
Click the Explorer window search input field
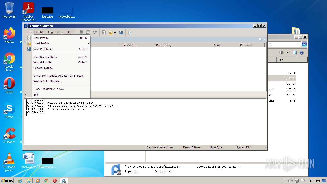pyautogui.click(x=284, y=44)
